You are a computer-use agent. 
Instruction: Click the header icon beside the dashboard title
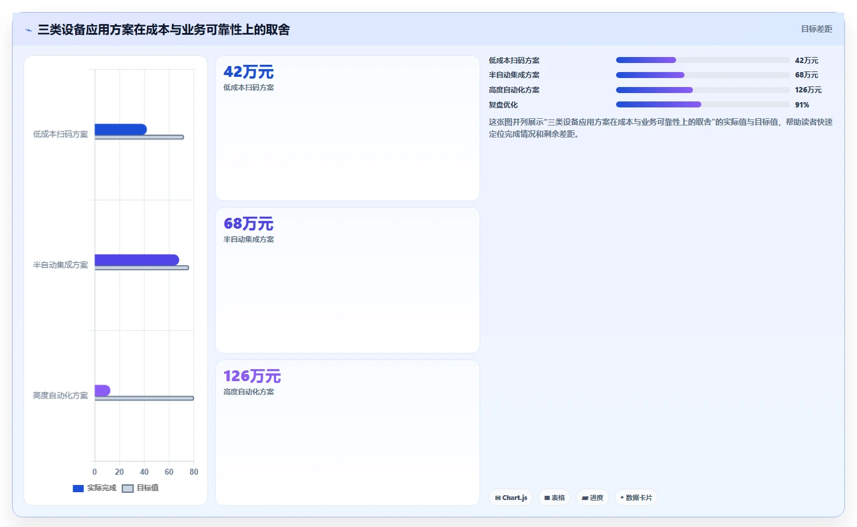(x=28, y=30)
